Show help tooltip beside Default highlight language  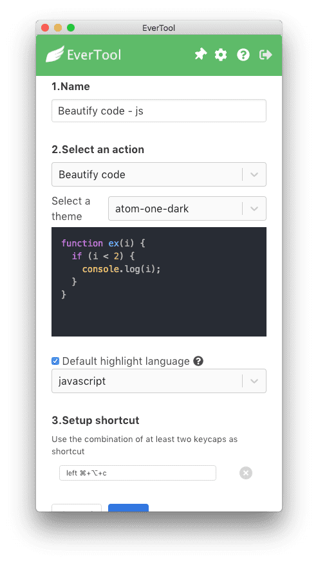pyautogui.click(x=198, y=361)
